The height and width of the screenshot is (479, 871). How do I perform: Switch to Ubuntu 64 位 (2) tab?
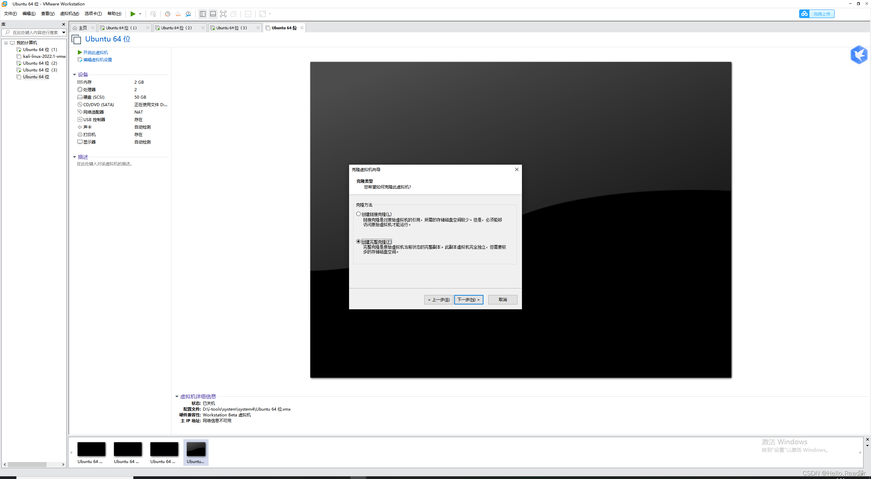click(176, 28)
